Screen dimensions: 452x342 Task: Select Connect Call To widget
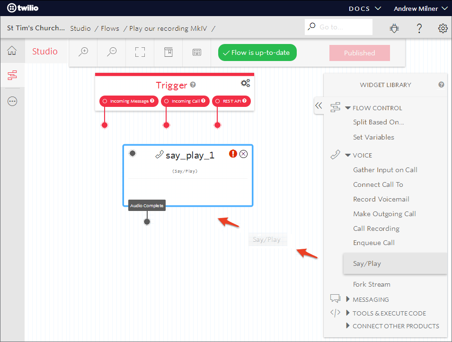pos(378,184)
